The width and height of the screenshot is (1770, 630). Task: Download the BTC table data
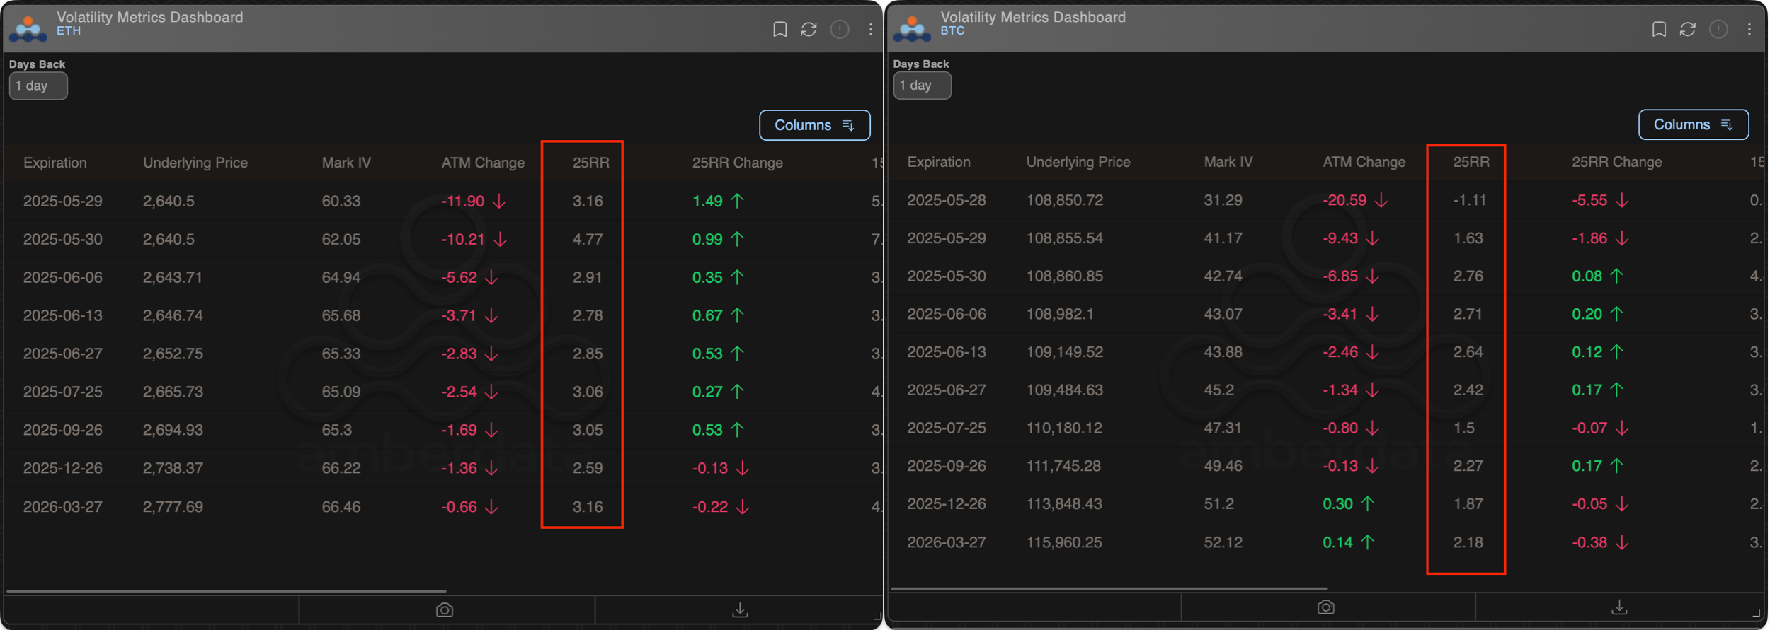[x=1619, y=607]
